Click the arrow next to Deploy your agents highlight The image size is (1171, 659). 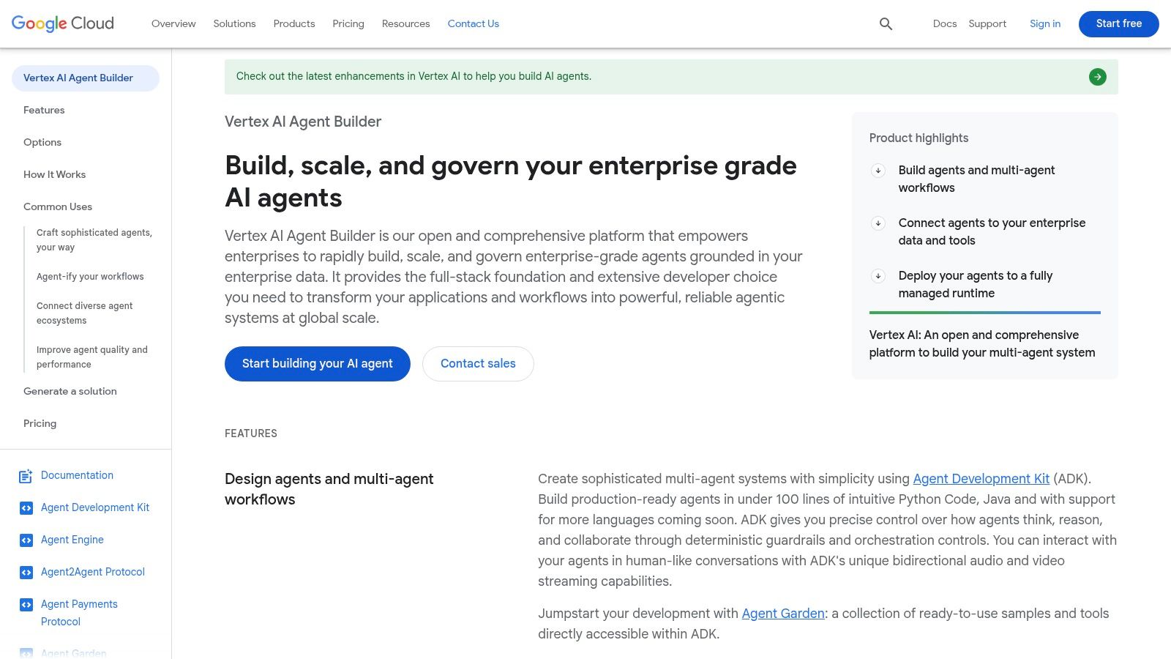[878, 276]
